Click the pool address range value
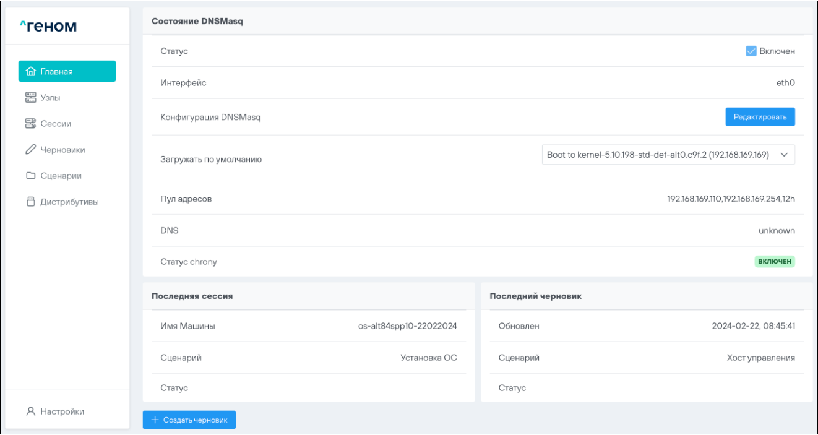 (x=730, y=199)
